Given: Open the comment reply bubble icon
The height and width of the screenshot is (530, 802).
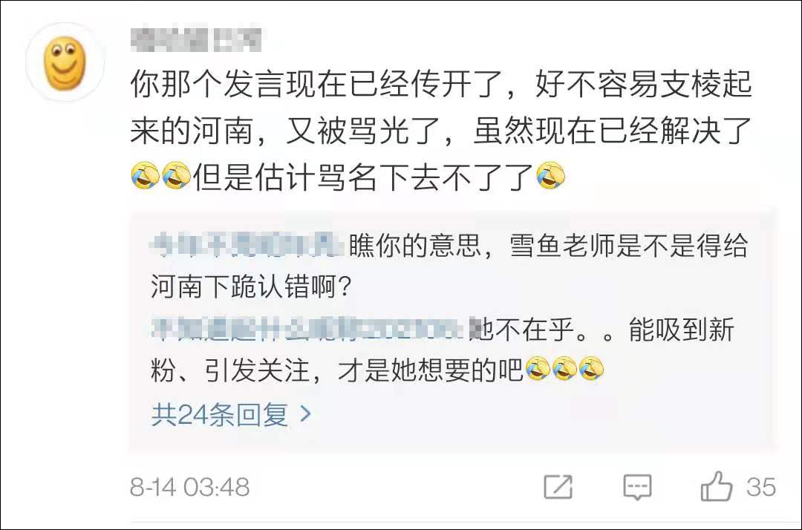Looking at the screenshot, I should click(x=637, y=487).
